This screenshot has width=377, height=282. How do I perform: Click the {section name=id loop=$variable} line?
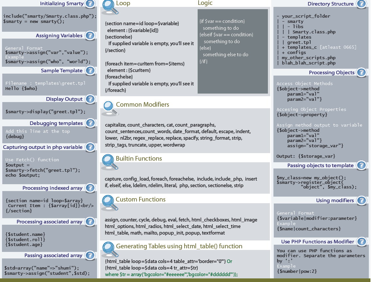(142, 24)
